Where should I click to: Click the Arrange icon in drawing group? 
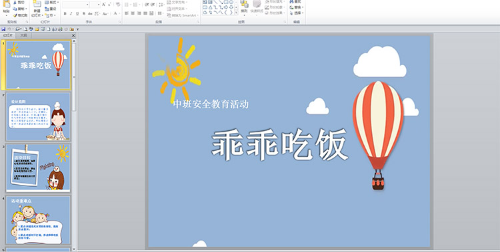point(244,7)
